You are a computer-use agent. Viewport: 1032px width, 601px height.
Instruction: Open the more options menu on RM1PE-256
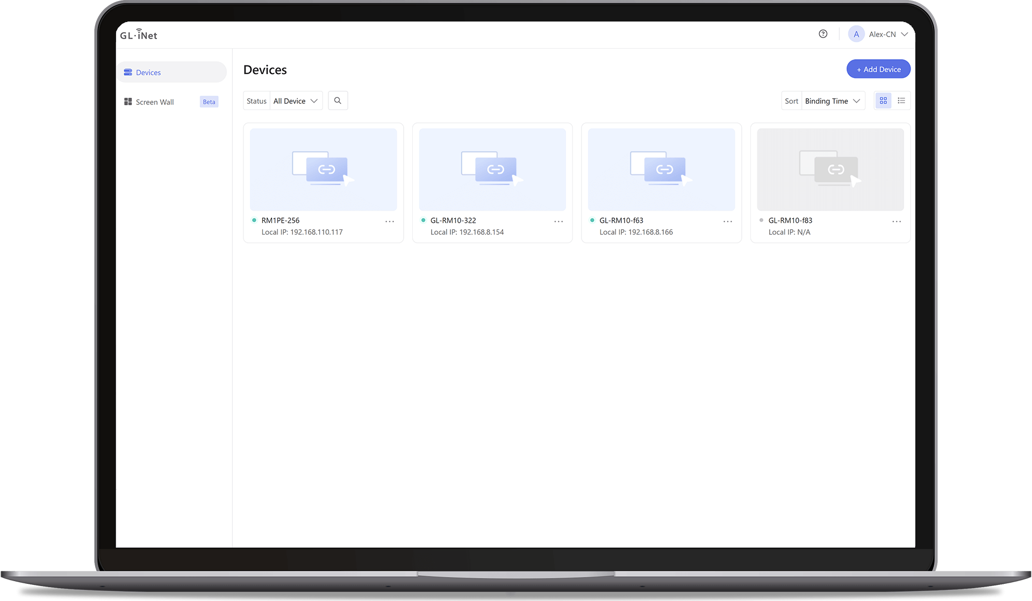[389, 221]
